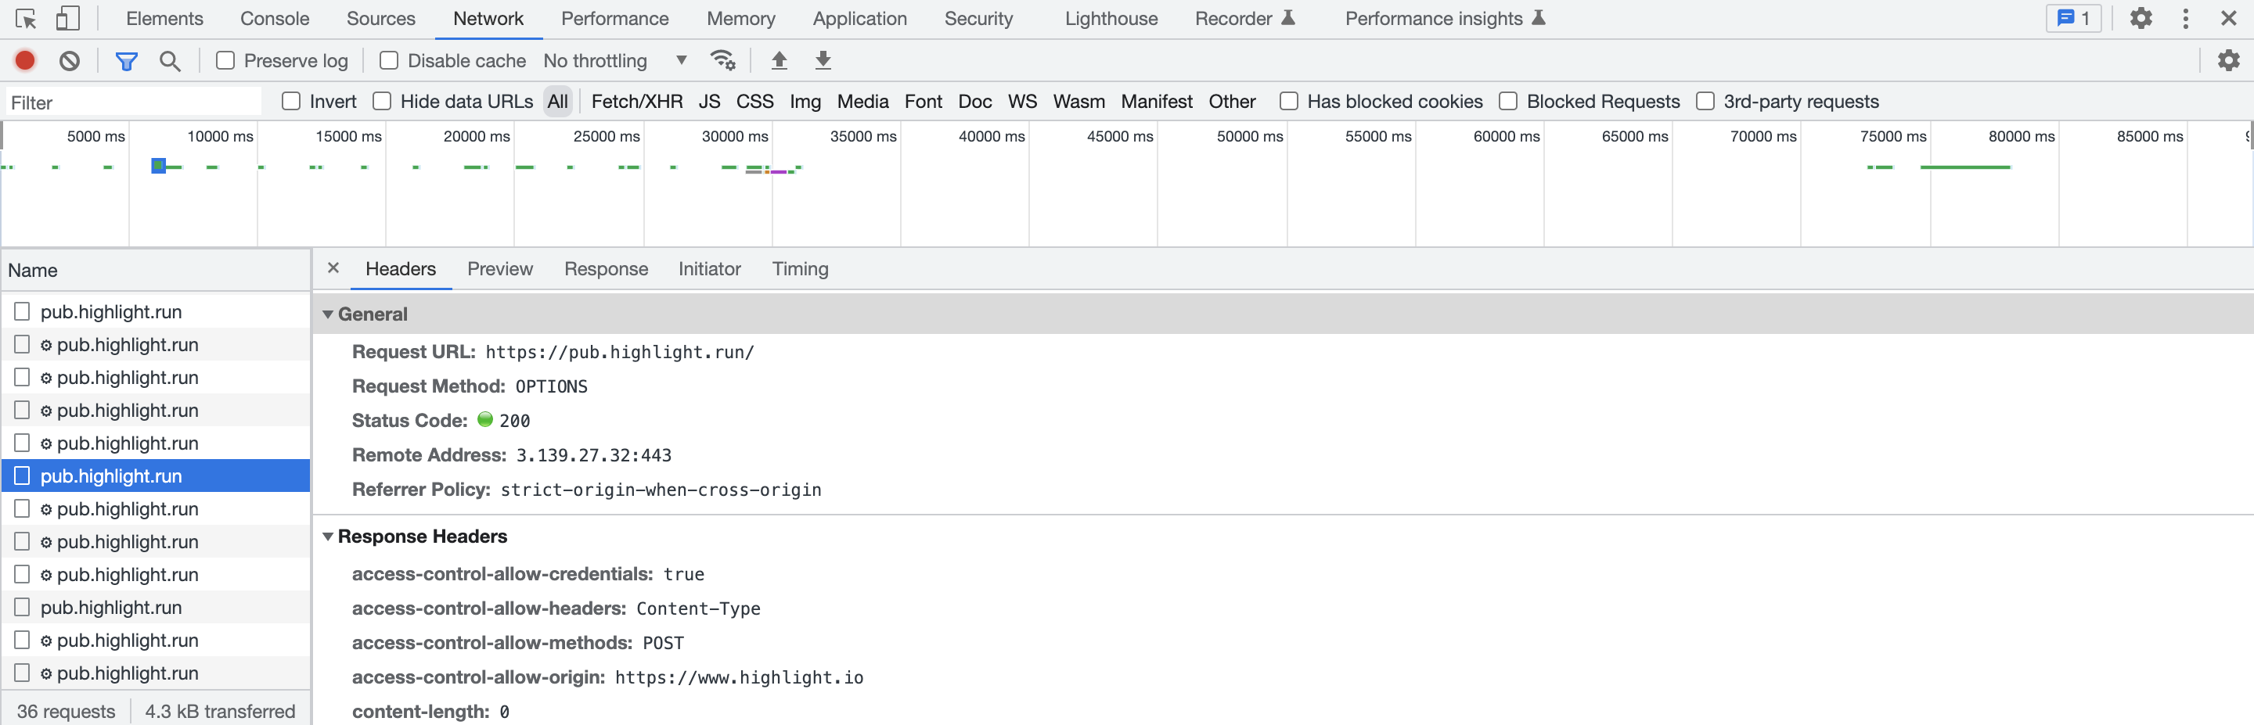Click the export HAR download arrow
The image size is (2254, 725).
[x=823, y=60]
